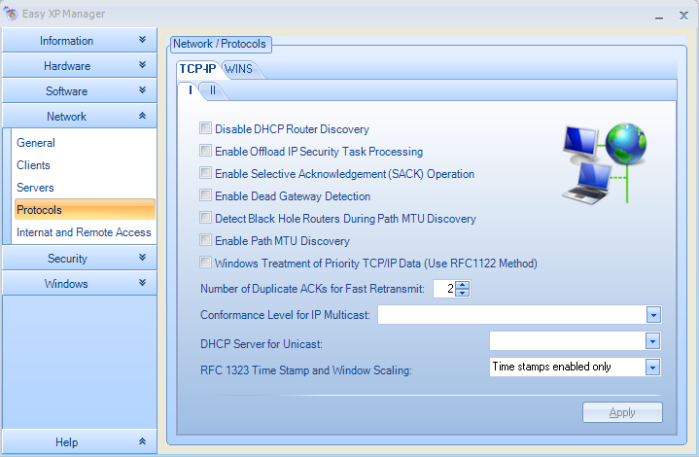The height and width of the screenshot is (457, 699).
Task: Toggle Enable Path MTU Discovery checkbox
Action: pos(205,240)
